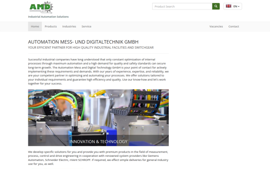Open the Industries menu
The width and height of the screenshot is (270, 169).
tap(69, 27)
